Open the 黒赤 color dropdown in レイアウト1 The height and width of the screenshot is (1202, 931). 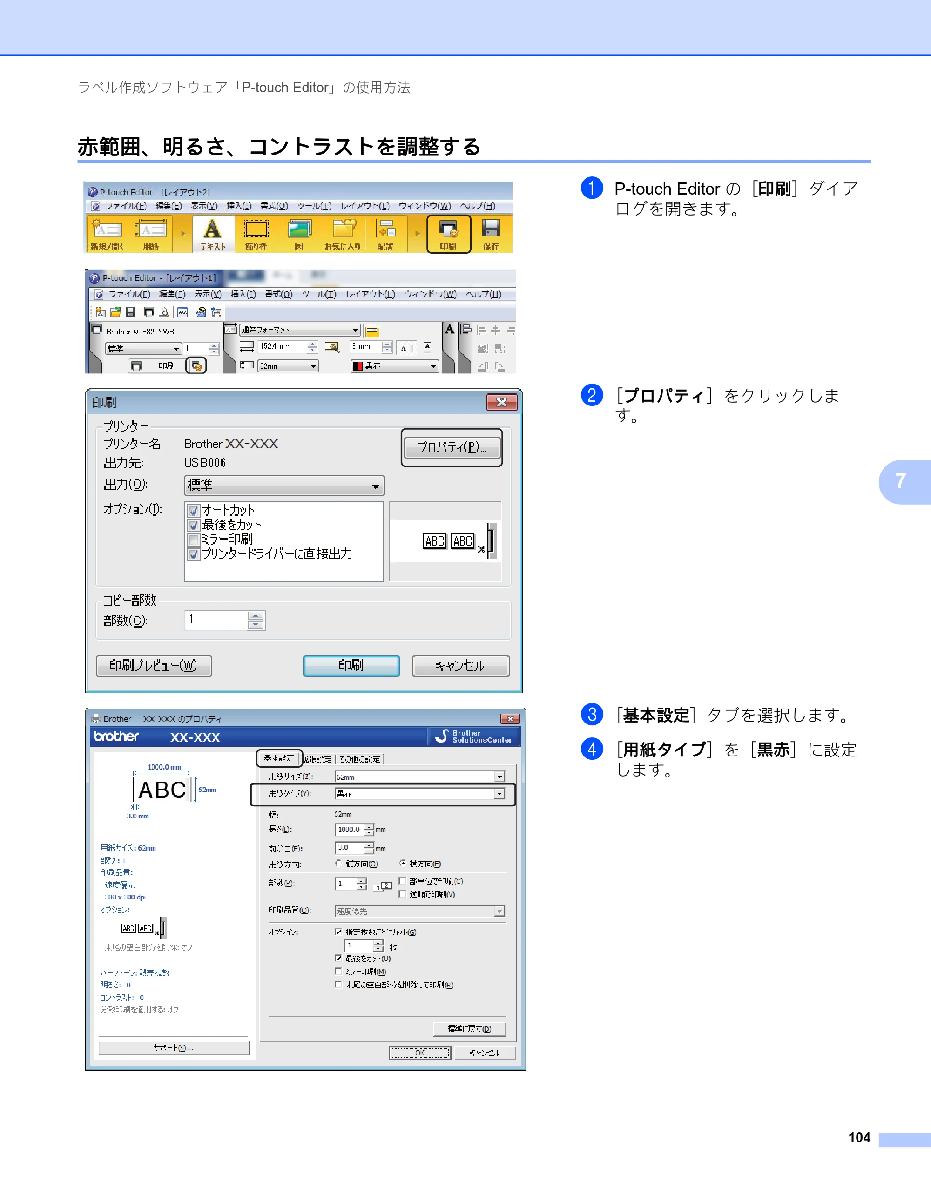click(x=395, y=366)
